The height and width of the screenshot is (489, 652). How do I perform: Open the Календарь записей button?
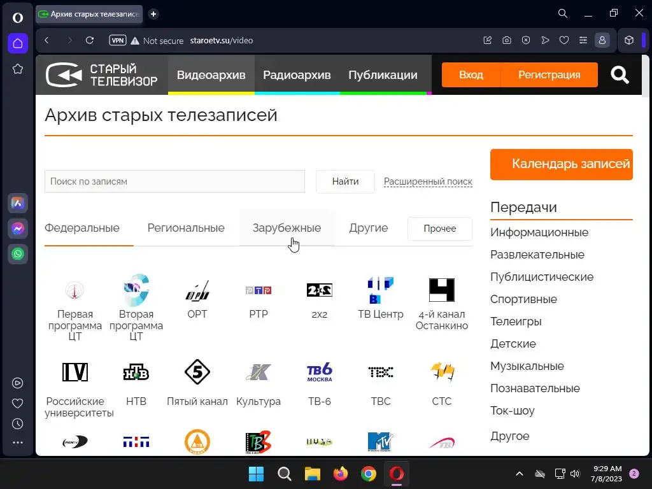(562, 164)
